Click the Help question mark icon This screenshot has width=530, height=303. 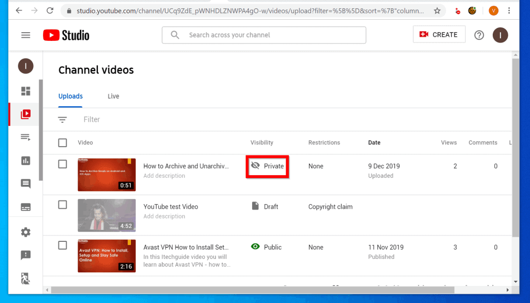pos(479,35)
